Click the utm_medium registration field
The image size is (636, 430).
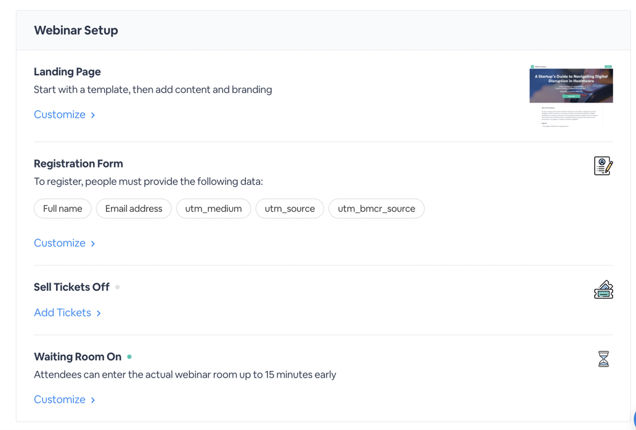coord(213,208)
